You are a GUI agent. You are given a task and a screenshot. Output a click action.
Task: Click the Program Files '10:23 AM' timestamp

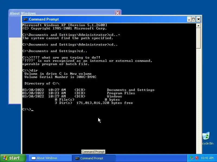[57, 93]
